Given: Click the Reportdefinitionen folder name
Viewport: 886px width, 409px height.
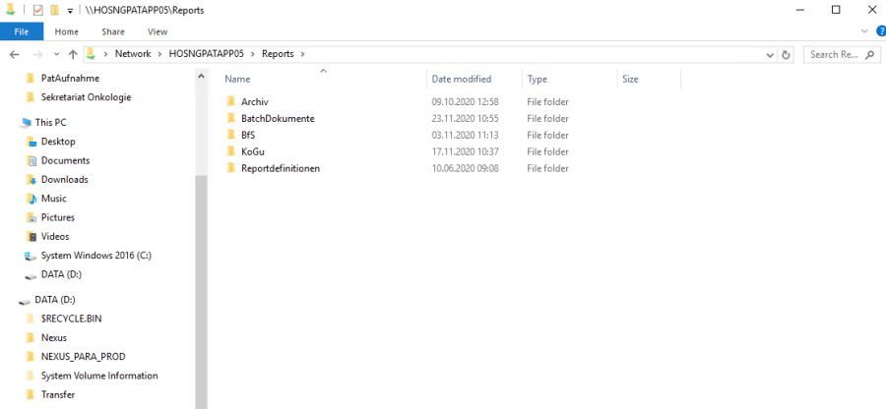Looking at the screenshot, I should (281, 168).
